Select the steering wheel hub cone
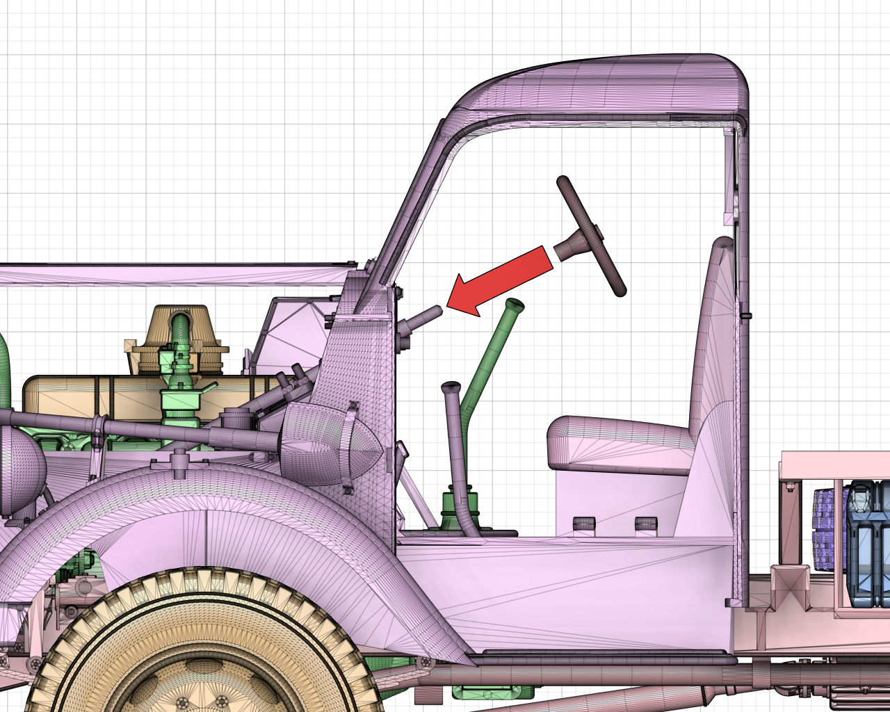This screenshot has height=712, width=890. pyautogui.click(x=572, y=246)
